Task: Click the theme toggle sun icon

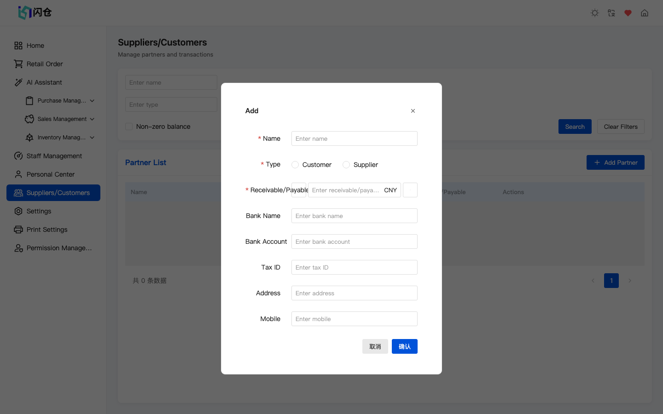Action: click(595, 13)
